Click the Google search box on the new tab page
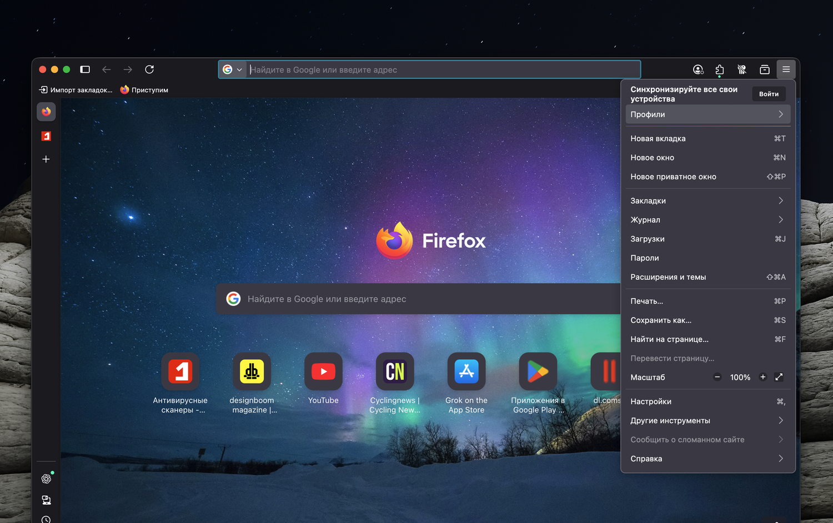Screen dimensions: 833x523 click(x=418, y=299)
